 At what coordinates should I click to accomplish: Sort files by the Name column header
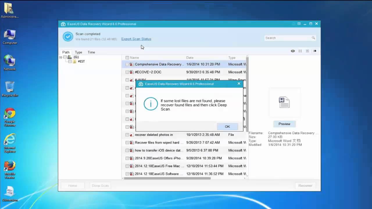134,58
